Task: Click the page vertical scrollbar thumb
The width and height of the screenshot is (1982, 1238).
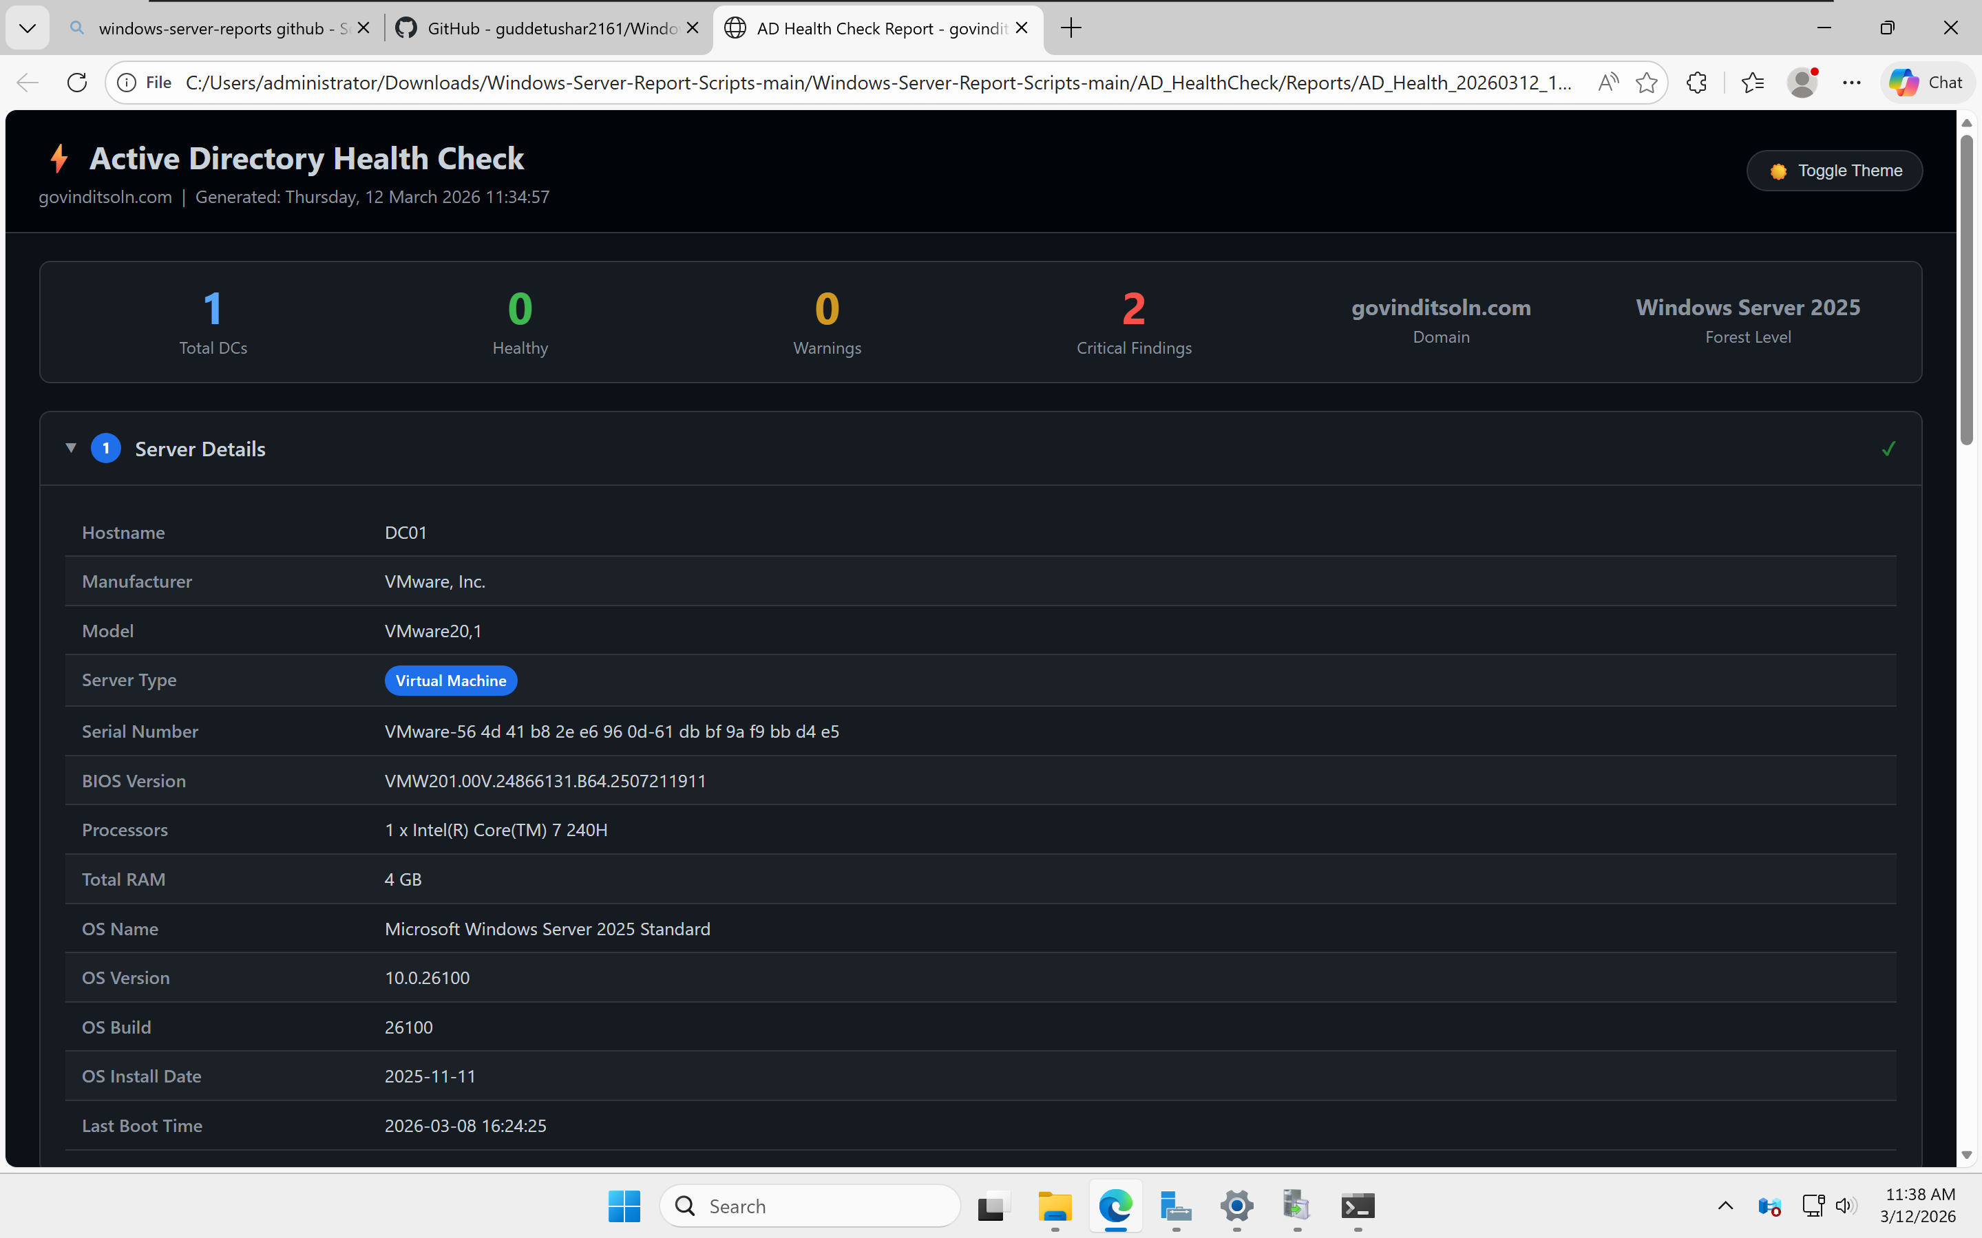Action: coord(1966,289)
